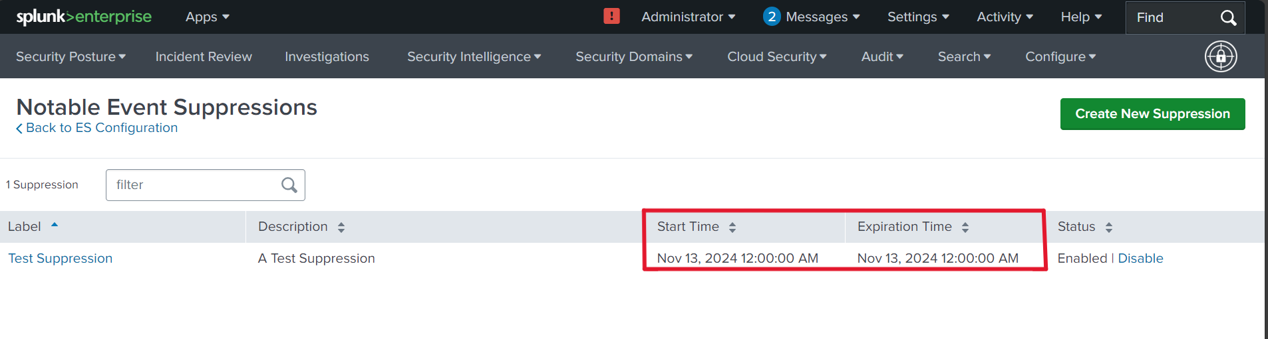Sort by Expiration Time column arrows
The image size is (1268, 339).
(965, 228)
